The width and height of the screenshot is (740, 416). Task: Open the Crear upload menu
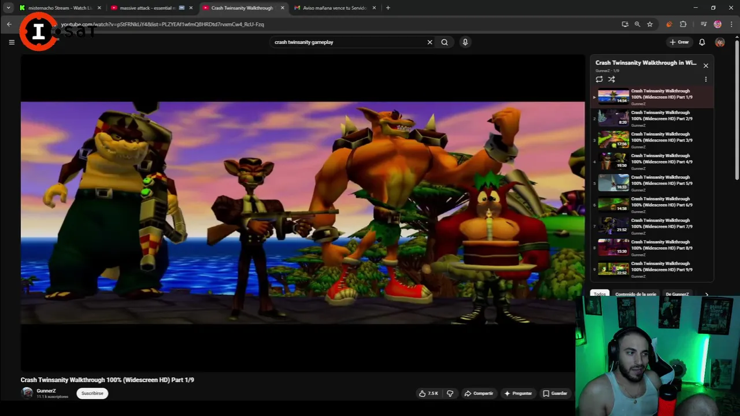point(679,42)
